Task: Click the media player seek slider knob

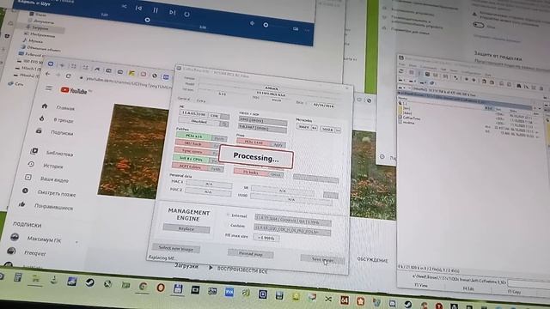Action: (147, 20)
